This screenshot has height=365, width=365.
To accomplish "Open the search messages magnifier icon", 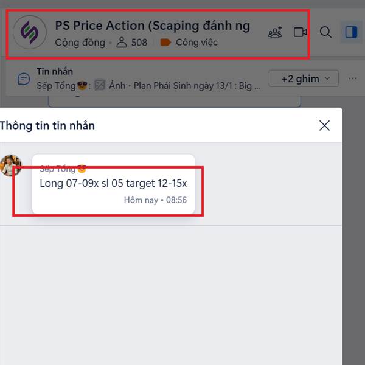I will coord(325,32).
